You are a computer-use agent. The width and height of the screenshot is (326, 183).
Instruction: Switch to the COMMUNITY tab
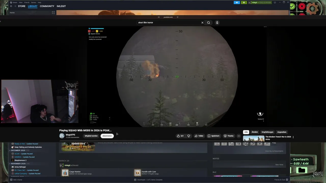click(47, 6)
